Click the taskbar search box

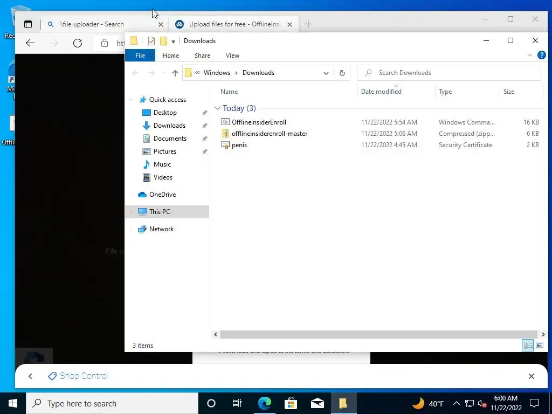(x=112, y=403)
